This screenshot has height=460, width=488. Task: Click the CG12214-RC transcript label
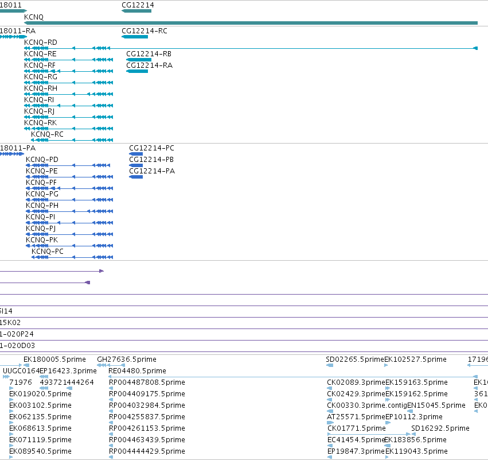(x=145, y=31)
